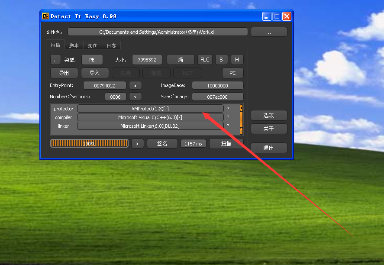The image size is (384, 265).
Task: Click the ? button on the protector row
Action: (x=228, y=109)
